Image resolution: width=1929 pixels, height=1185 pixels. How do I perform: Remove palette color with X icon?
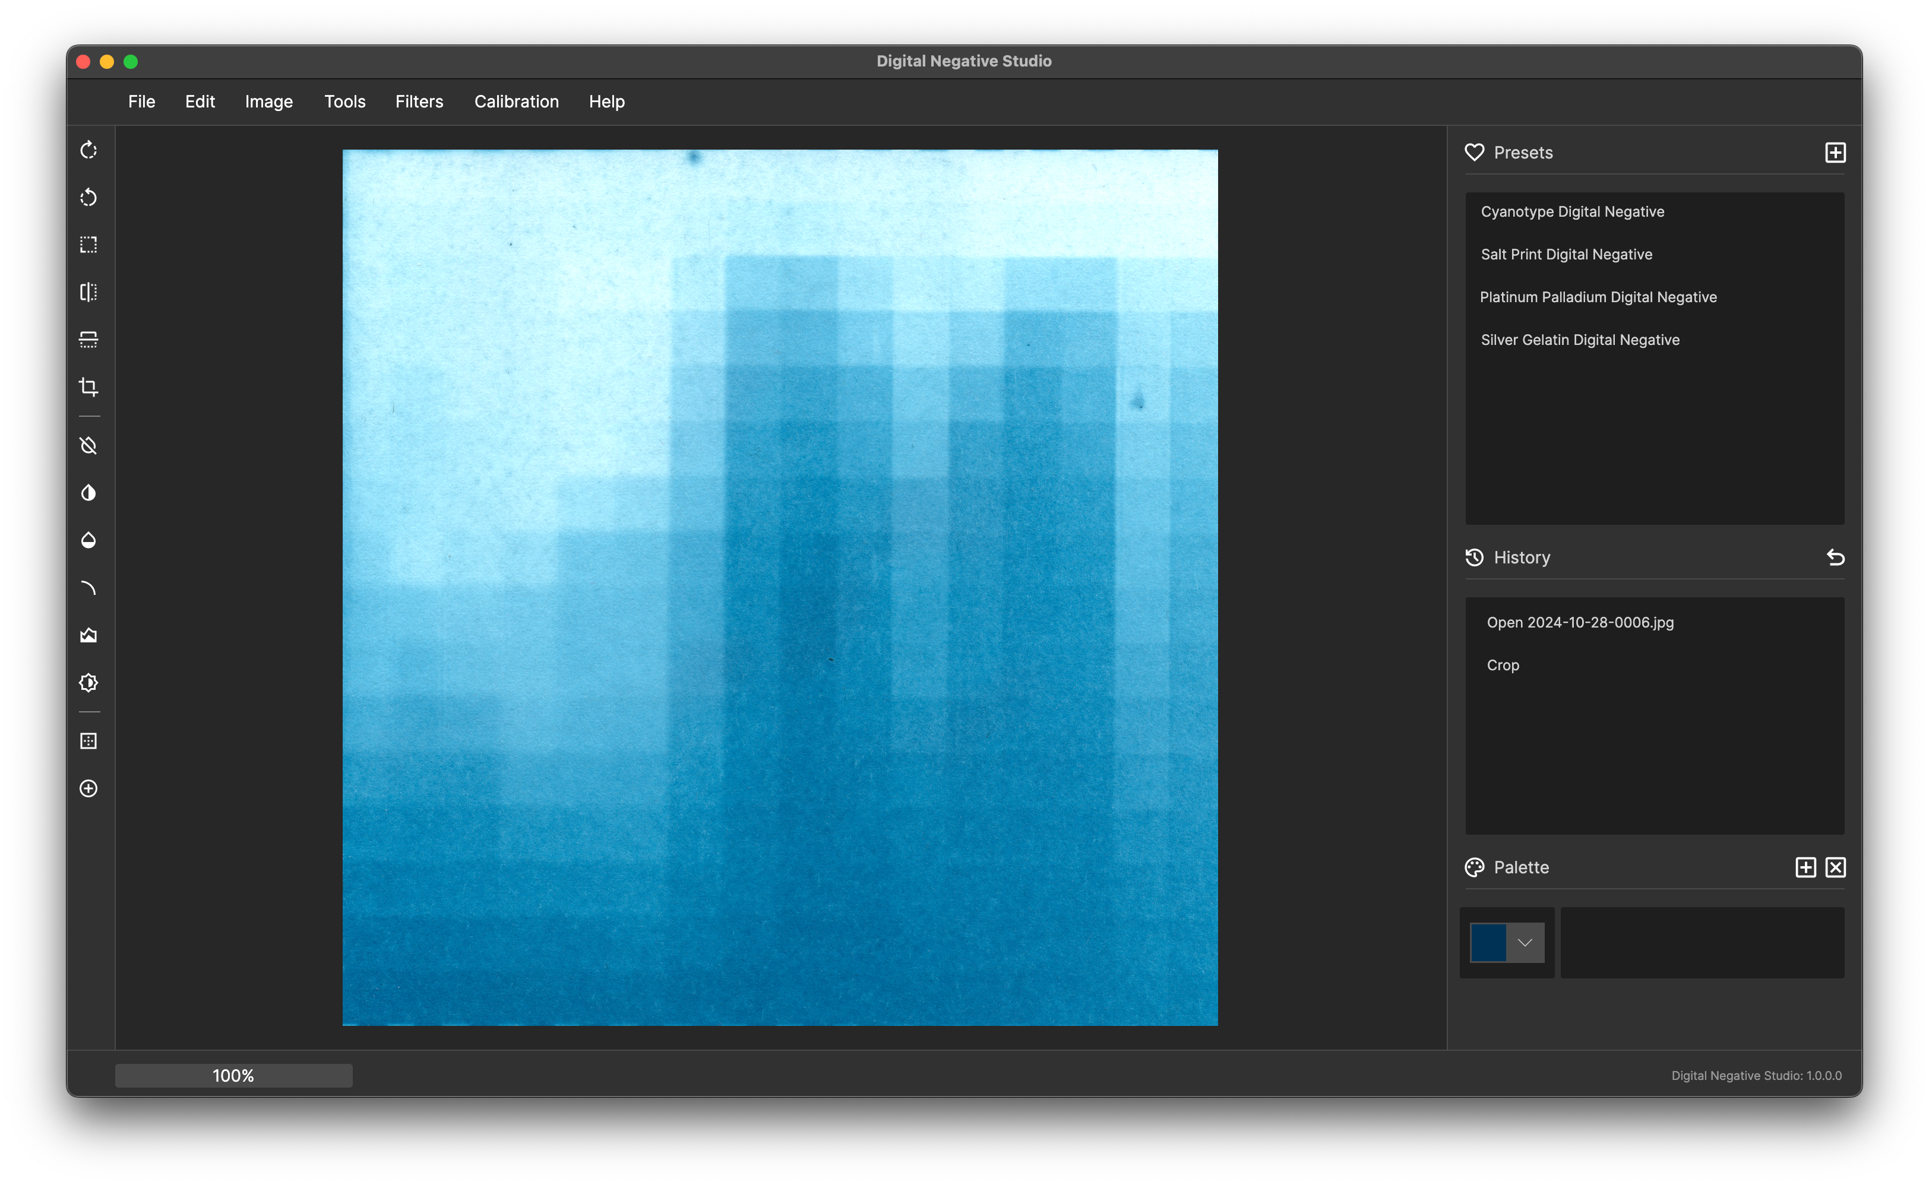(x=1835, y=867)
